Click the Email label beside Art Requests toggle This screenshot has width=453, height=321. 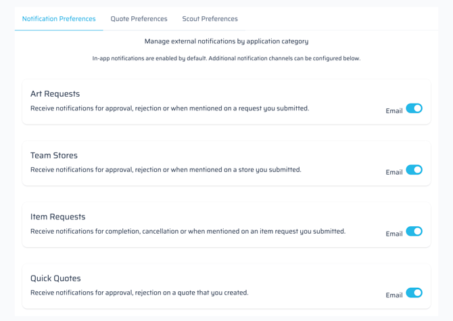(x=394, y=111)
